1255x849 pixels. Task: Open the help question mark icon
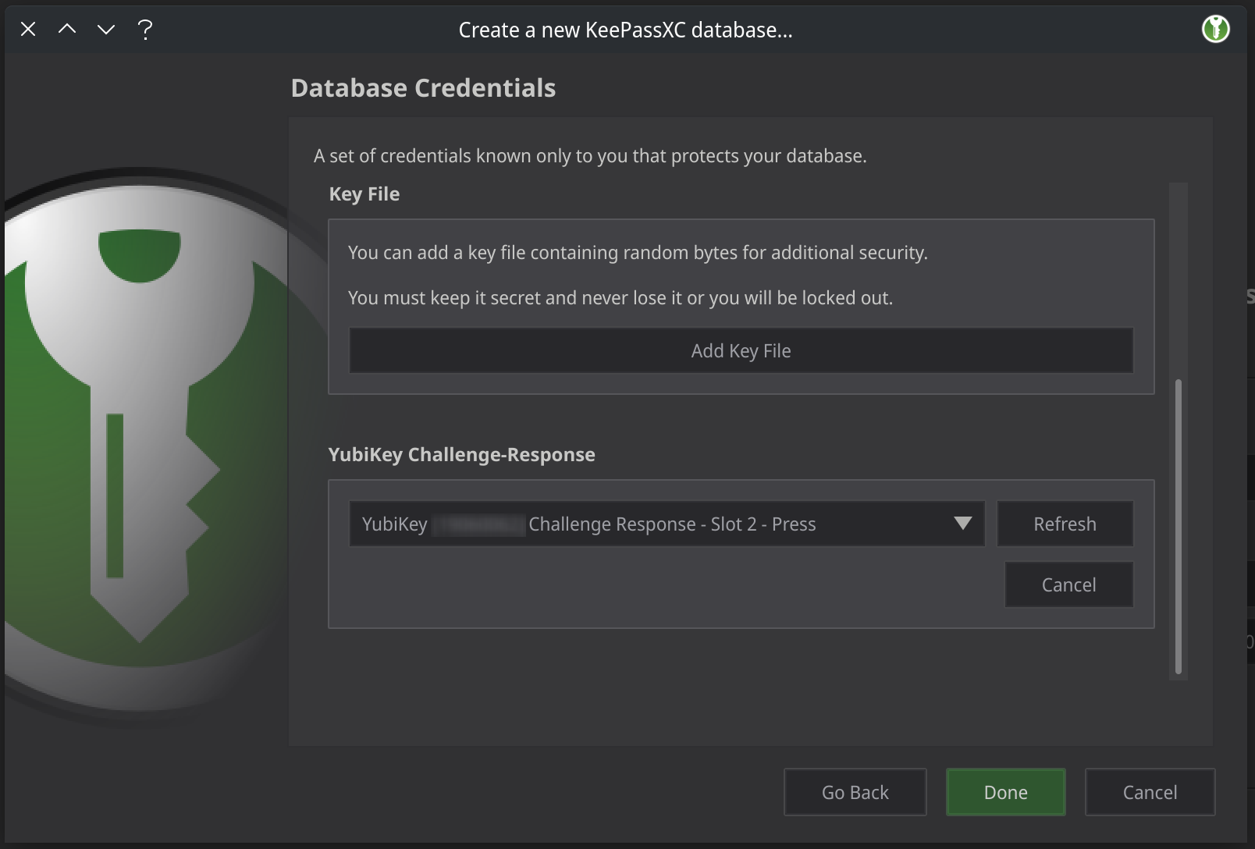coord(144,30)
